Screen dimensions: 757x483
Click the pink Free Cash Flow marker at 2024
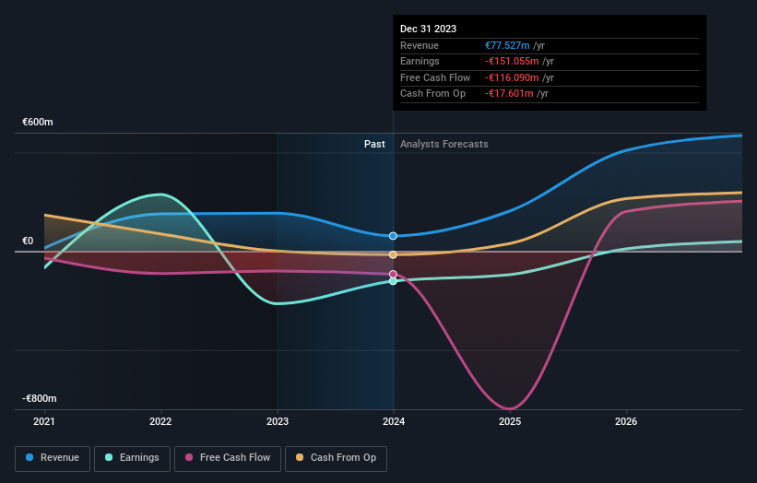[x=393, y=274]
